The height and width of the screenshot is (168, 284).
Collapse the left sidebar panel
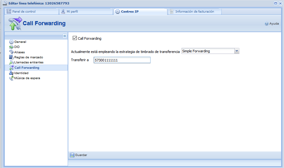click(65, 36)
